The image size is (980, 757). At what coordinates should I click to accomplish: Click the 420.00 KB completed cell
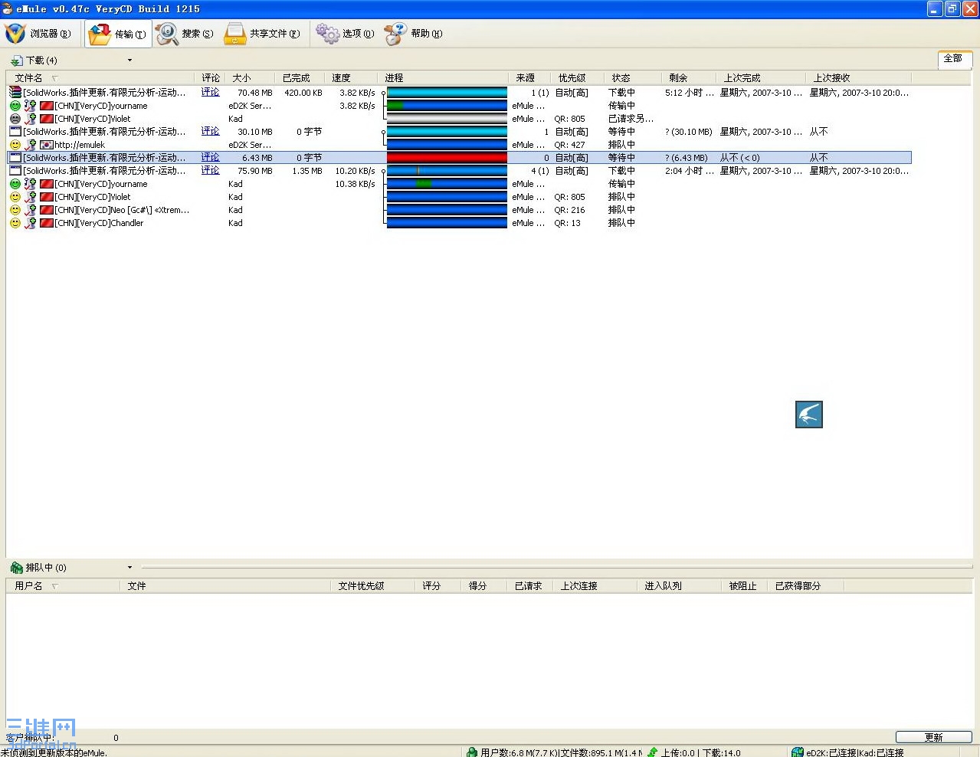tap(303, 93)
